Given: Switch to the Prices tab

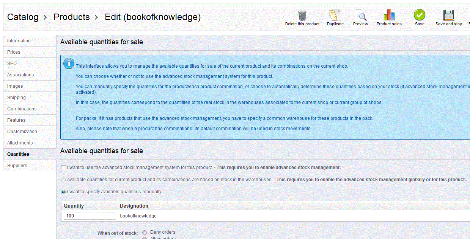Looking at the screenshot, I should tap(14, 52).
